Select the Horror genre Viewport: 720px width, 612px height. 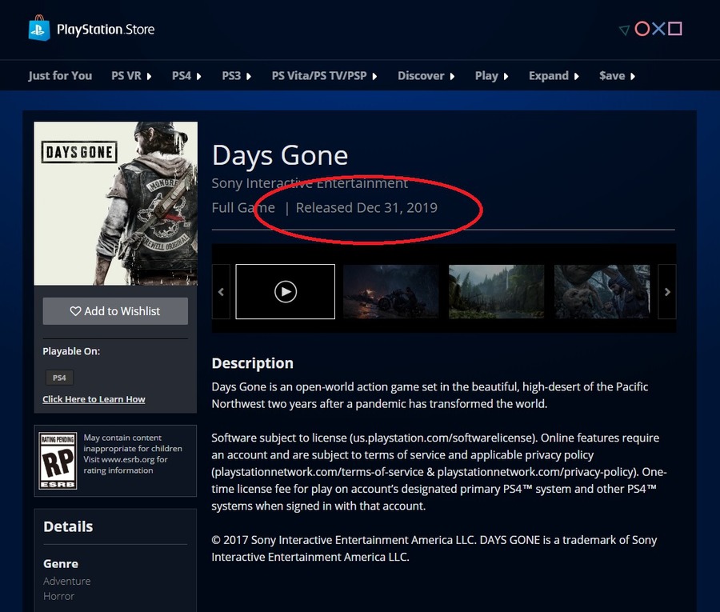pyautogui.click(x=58, y=596)
